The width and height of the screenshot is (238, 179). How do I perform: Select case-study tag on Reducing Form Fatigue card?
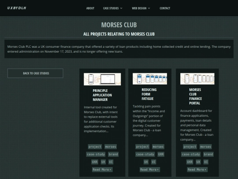click(145, 154)
